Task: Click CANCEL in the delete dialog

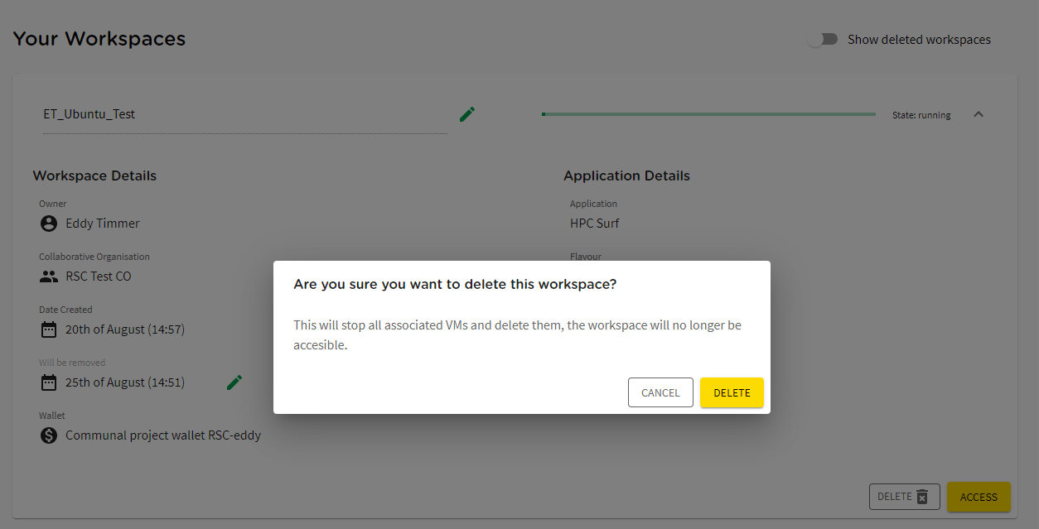Action: tap(660, 392)
